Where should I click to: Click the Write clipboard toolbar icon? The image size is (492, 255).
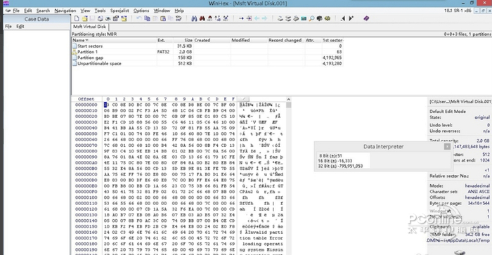[x=162, y=18]
